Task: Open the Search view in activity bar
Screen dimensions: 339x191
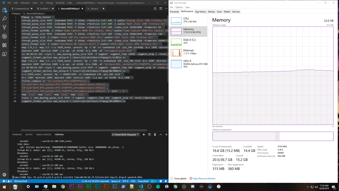Action: [x=4, y=19]
